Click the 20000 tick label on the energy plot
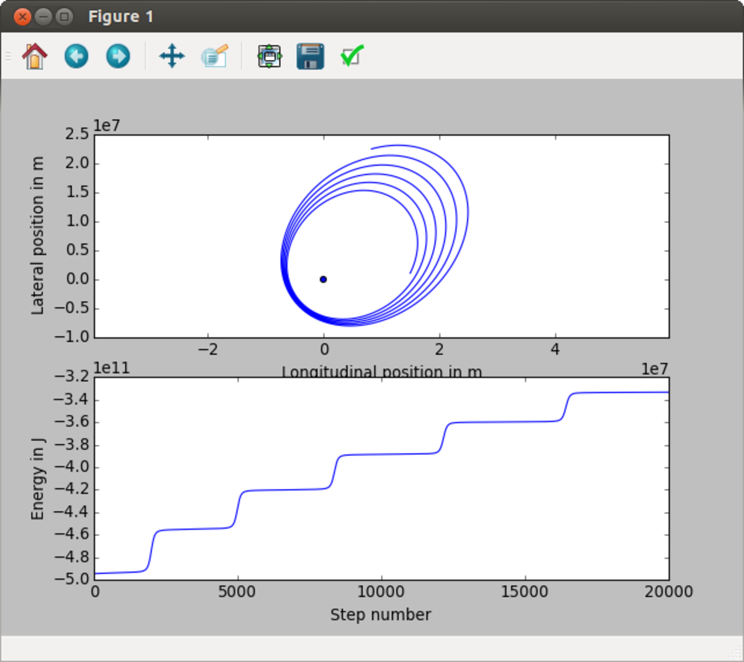744x662 pixels. [668, 592]
